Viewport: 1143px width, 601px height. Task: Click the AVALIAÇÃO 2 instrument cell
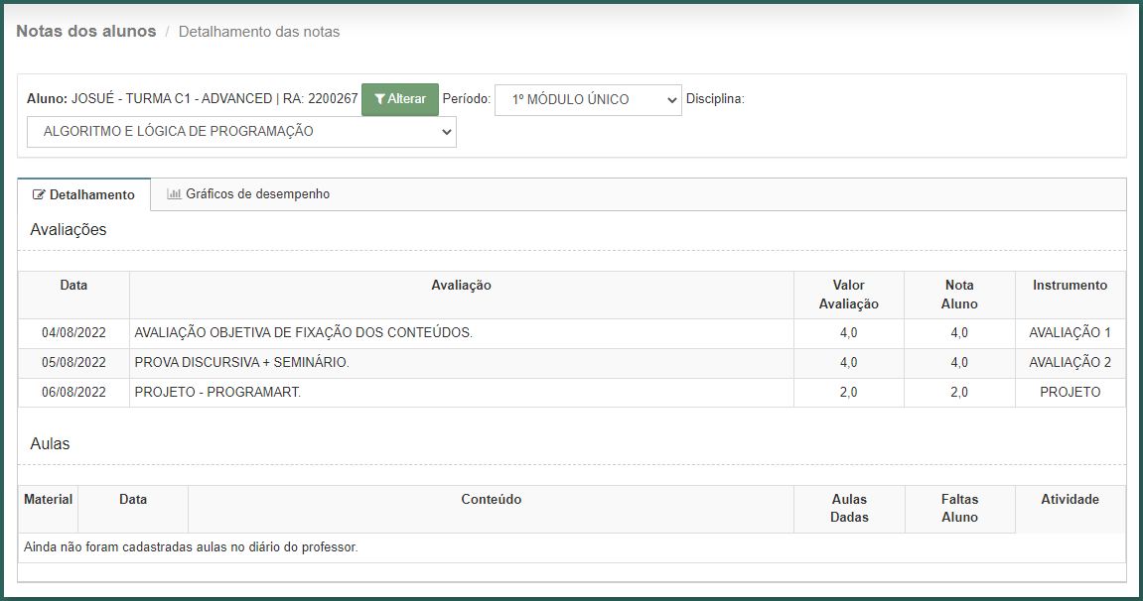[1070, 363]
